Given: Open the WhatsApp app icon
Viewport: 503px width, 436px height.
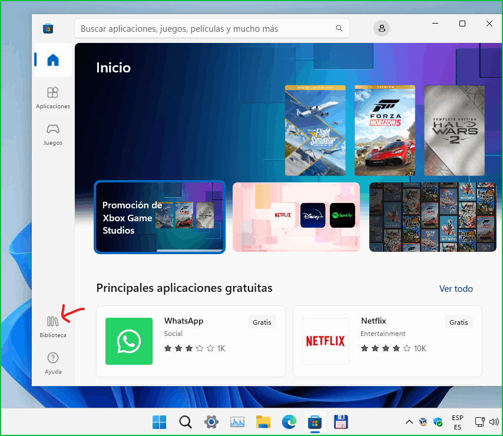Looking at the screenshot, I should [x=129, y=341].
